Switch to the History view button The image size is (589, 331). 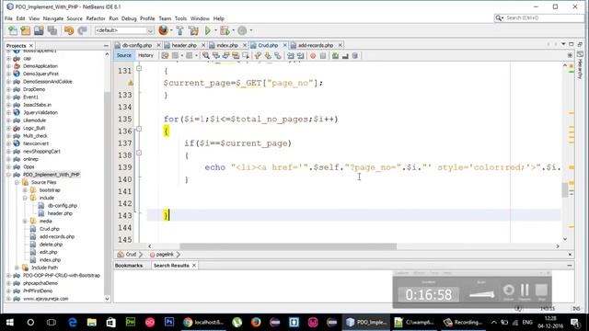click(x=145, y=55)
